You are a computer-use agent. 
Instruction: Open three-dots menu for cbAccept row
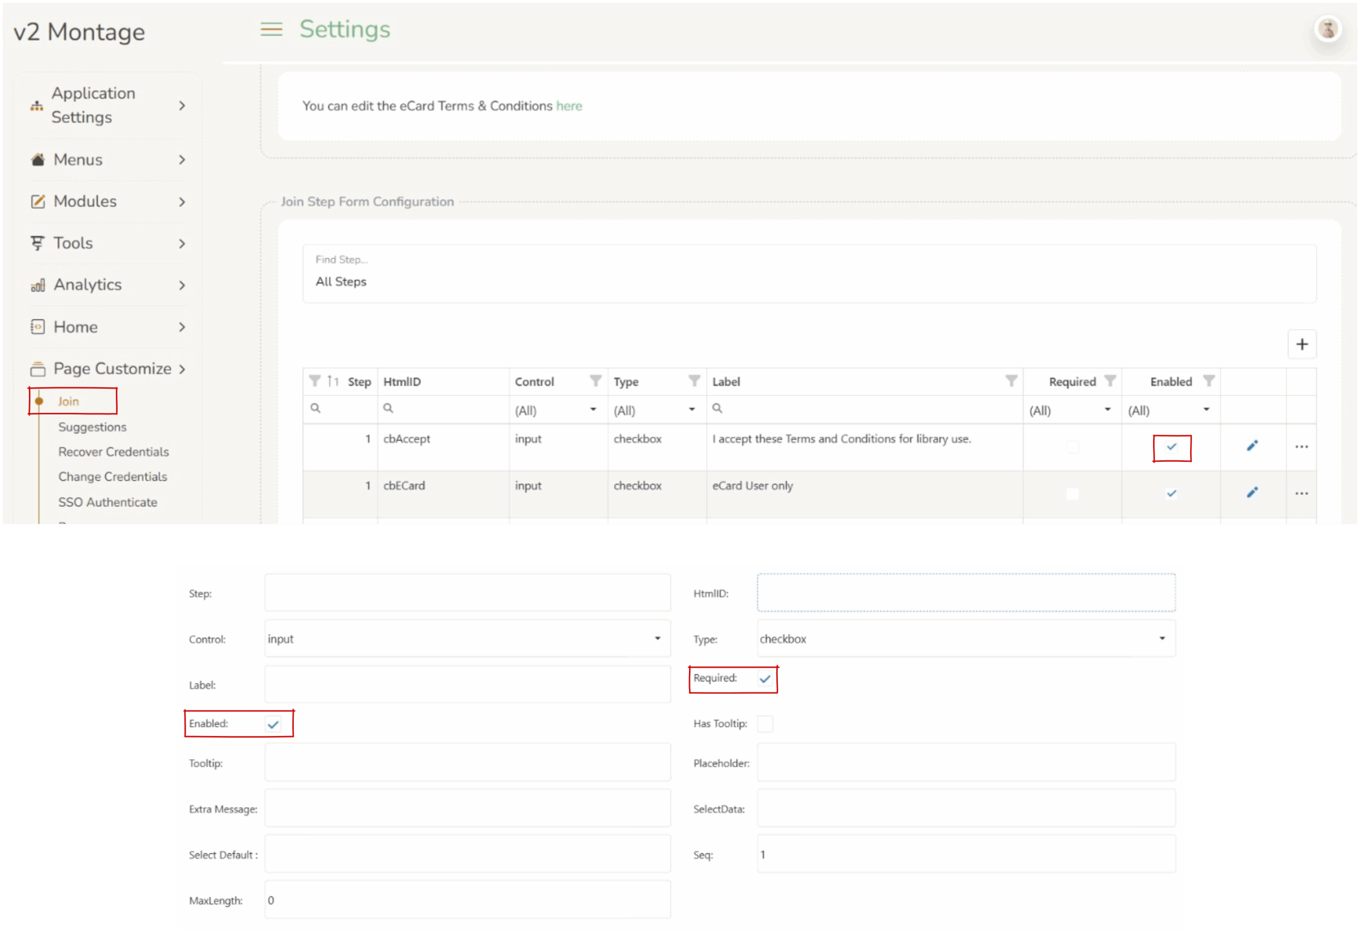[x=1301, y=447]
